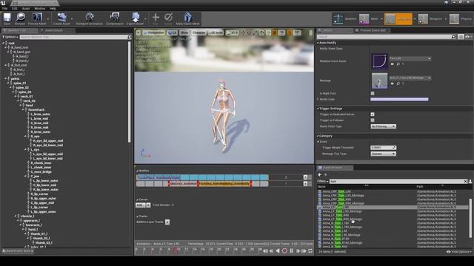This screenshot has width=474, height=266.
Task: Open Asset Browser View Options
Action: pos(459,251)
